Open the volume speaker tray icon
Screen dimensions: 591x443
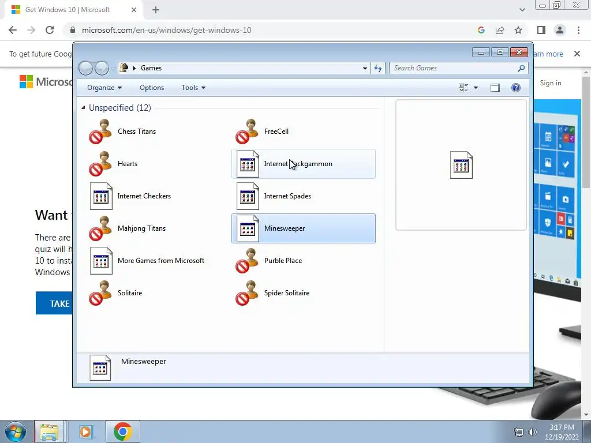532,433
